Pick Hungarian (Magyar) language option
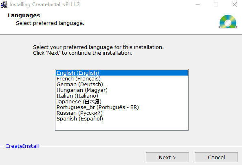Viewport: 242px width, 165px height. click(x=122, y=90)
